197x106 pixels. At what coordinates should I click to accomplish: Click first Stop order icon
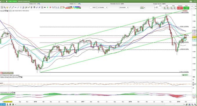172,8
